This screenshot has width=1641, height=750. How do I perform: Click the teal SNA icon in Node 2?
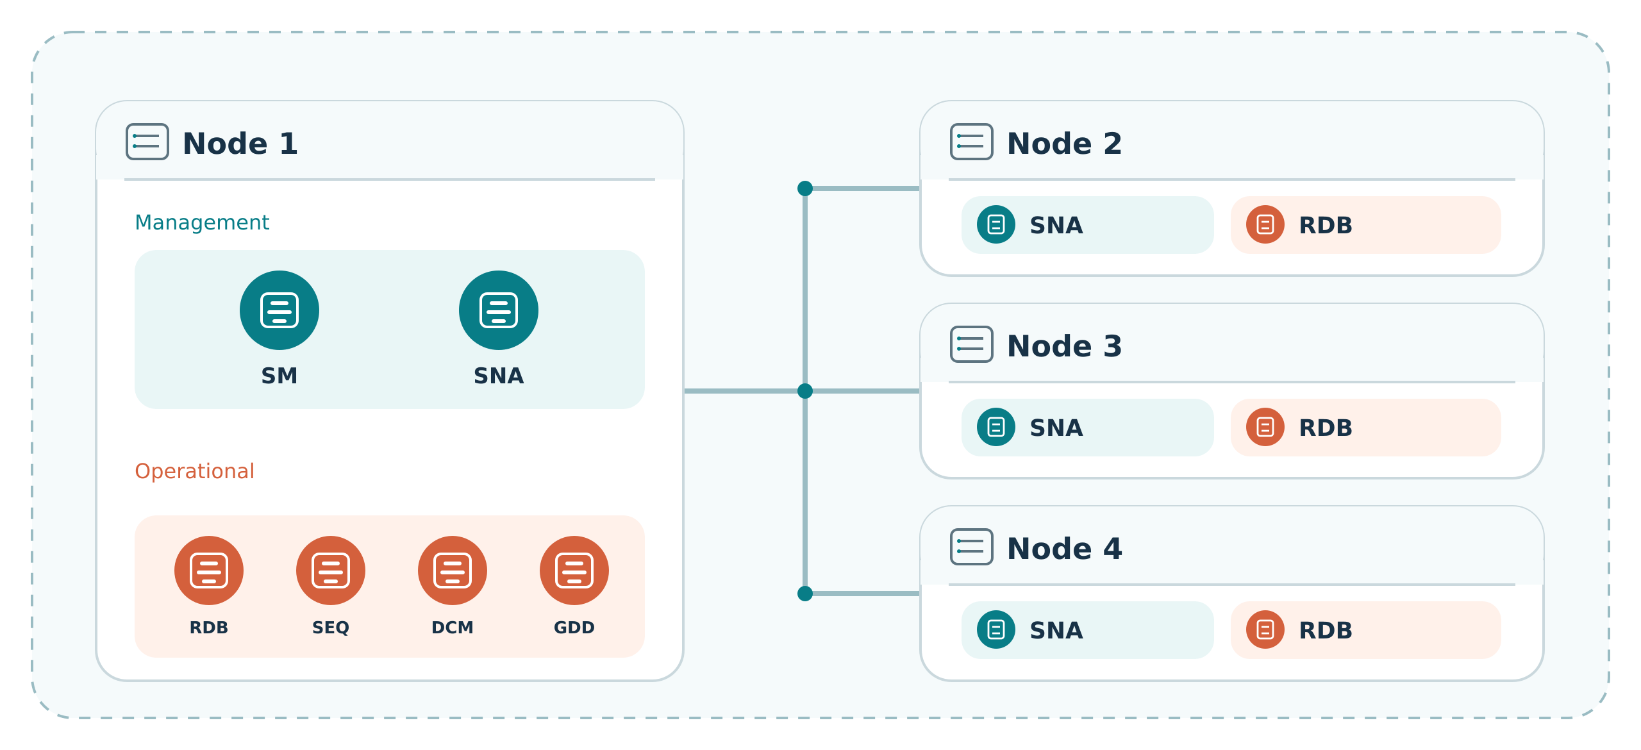tap(996, 224)
